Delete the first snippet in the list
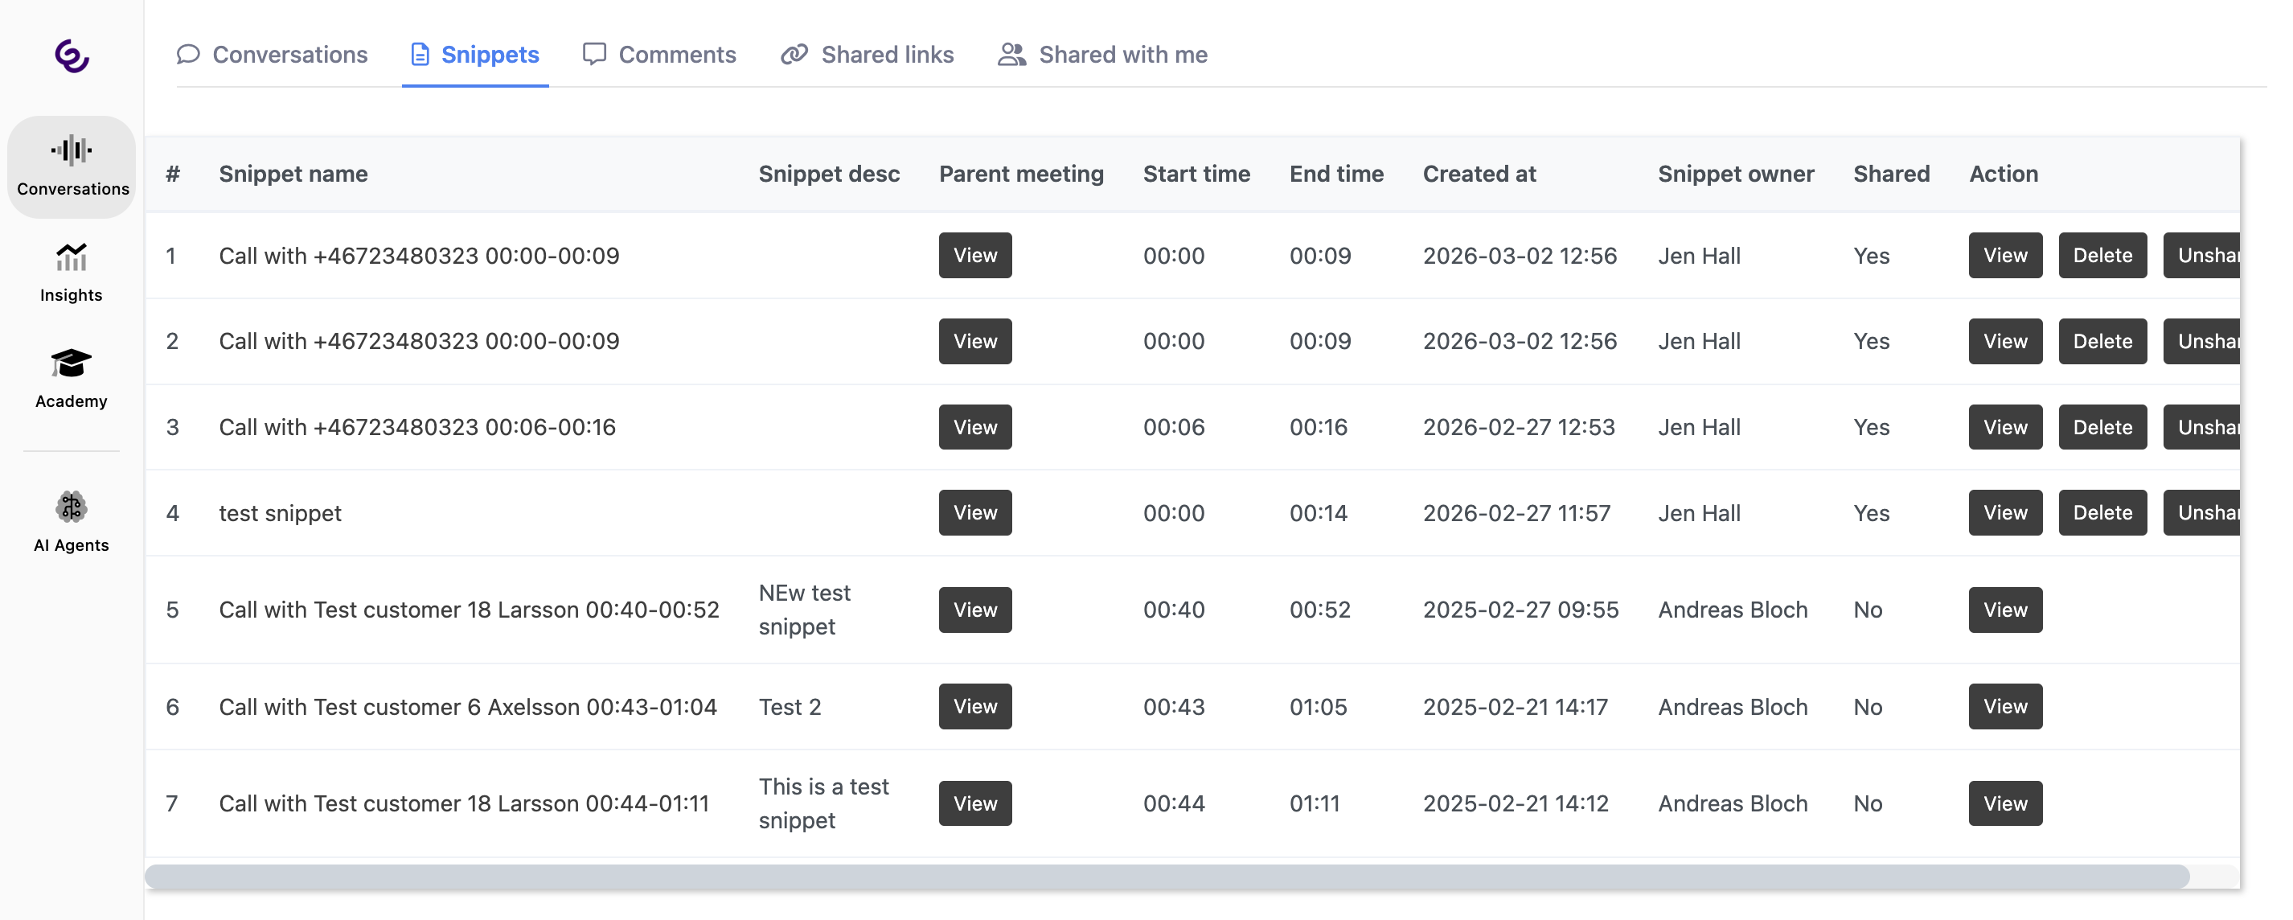Viewport: 2293px width, 920px height. 2102,256
